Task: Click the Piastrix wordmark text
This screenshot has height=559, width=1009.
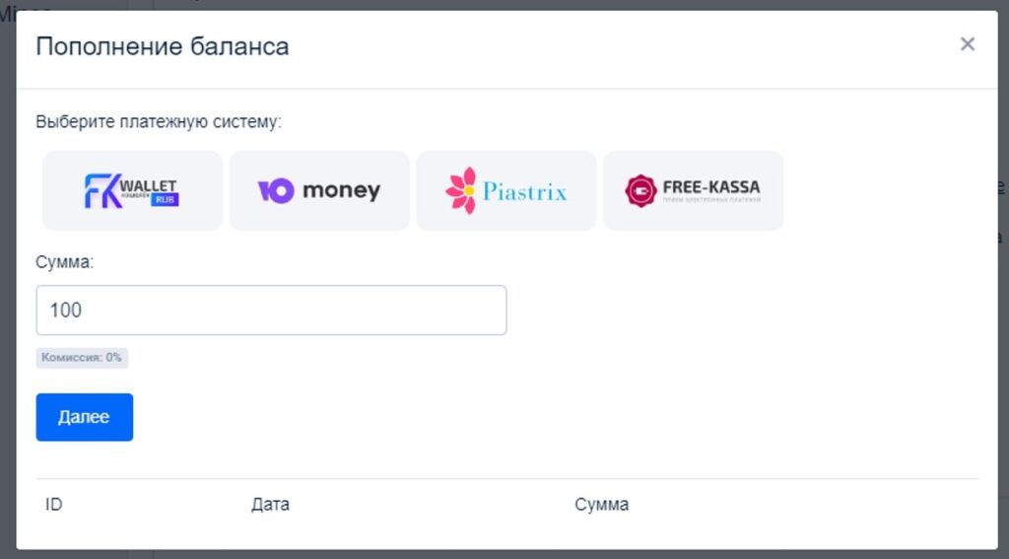Action: (525, 192)
